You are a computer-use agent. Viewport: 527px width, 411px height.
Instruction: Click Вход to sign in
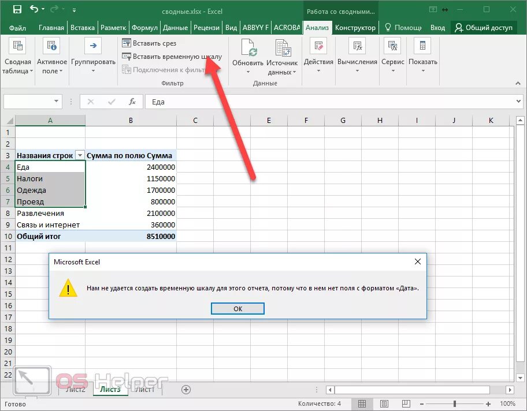[437, 28]
